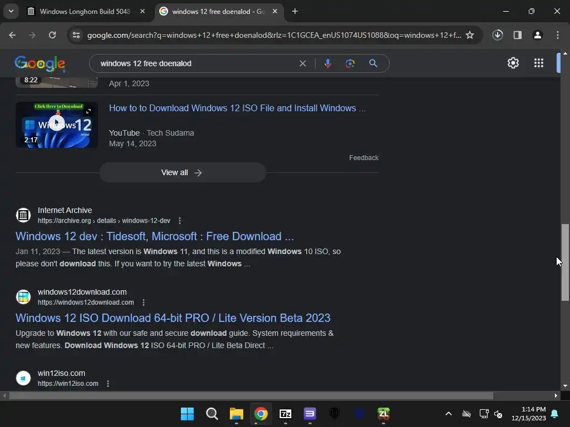Start voice search with microphone
Viewport: 570px width, 427px height.
click(327, 63)
